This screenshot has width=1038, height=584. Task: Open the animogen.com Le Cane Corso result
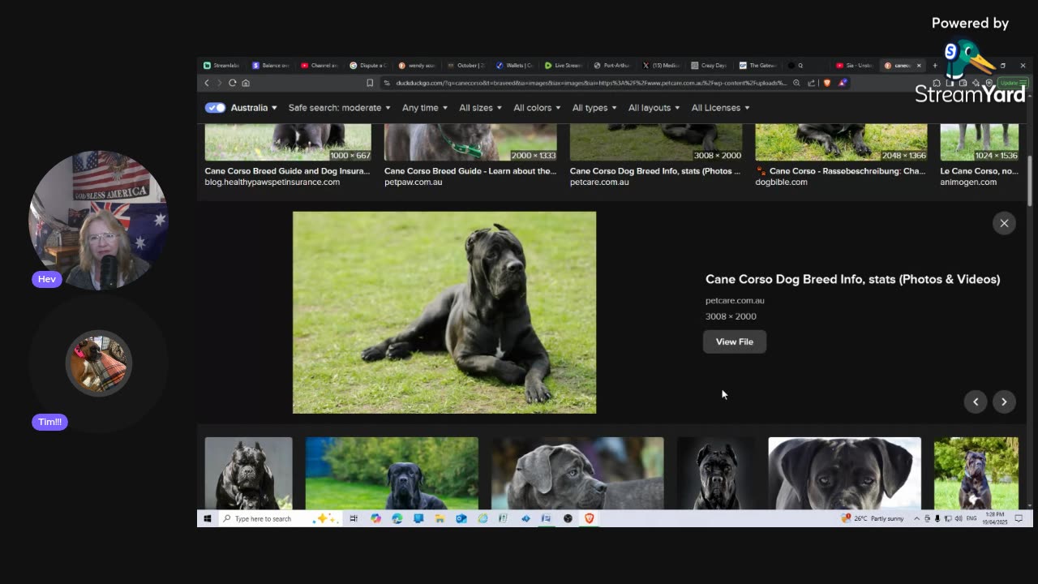[x=979, y=176]
